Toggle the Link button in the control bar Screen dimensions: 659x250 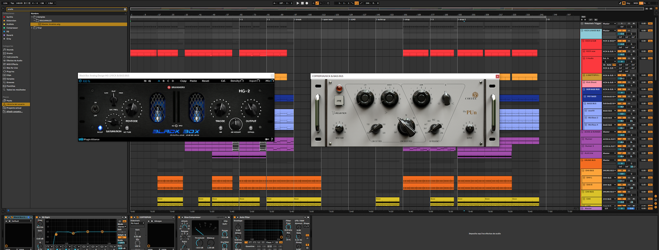tap(5, 3)
